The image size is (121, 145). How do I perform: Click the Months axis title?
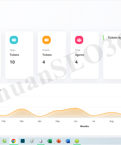pyautogui.click(x=84, y=126)
